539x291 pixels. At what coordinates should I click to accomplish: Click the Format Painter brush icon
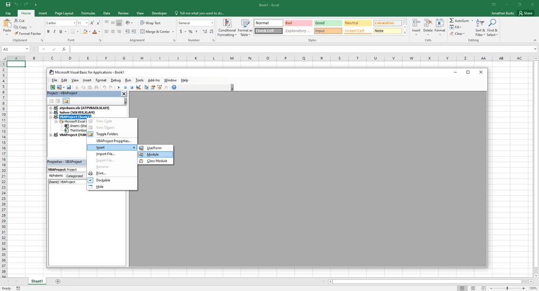coord(16,34)
